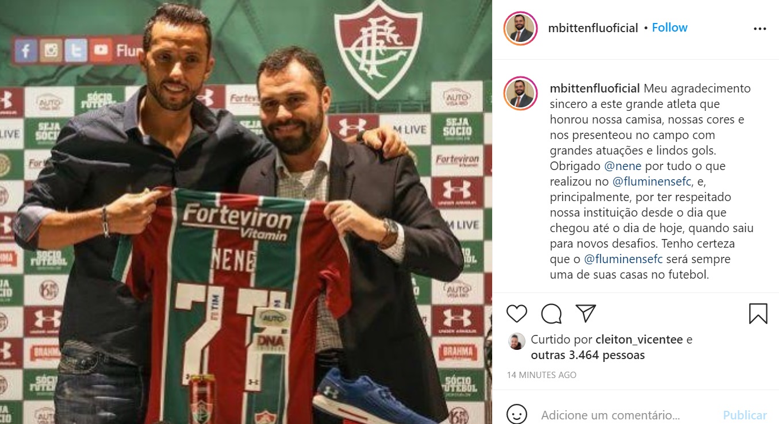Open mbittenfluoficial username in caption
The height and width of the screenshot is (424, 779).
click(594, 88)
